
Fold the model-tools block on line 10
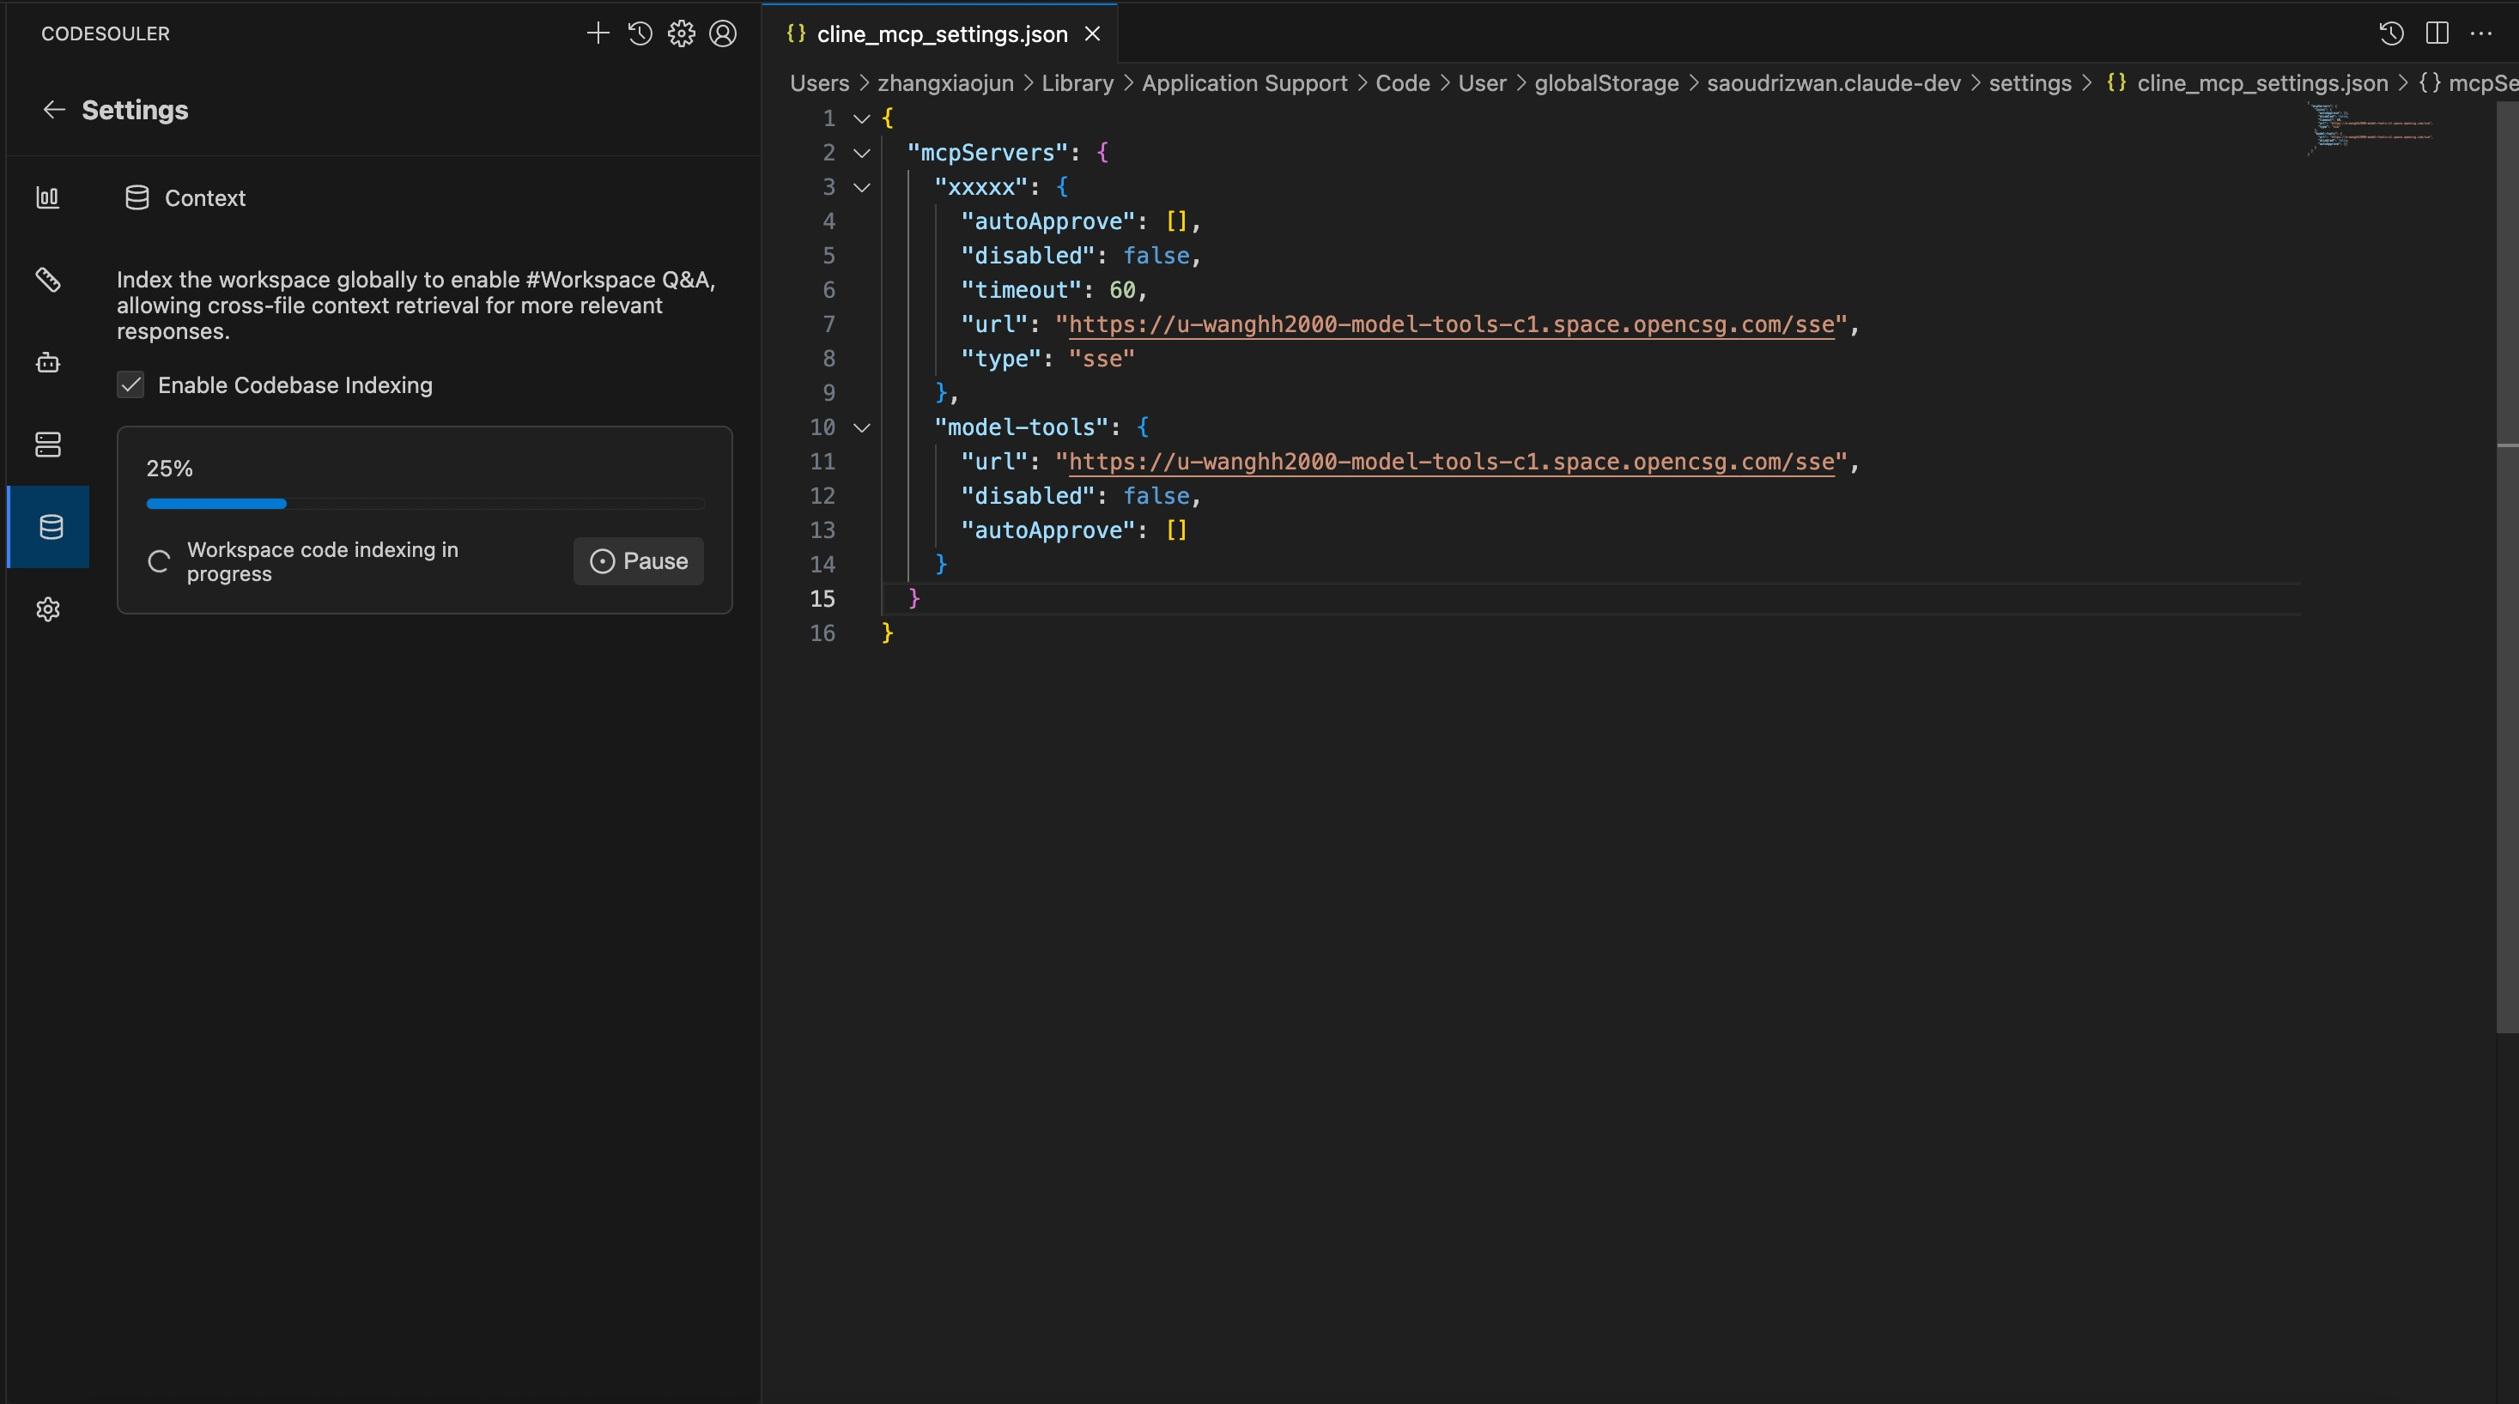(861, 427)
